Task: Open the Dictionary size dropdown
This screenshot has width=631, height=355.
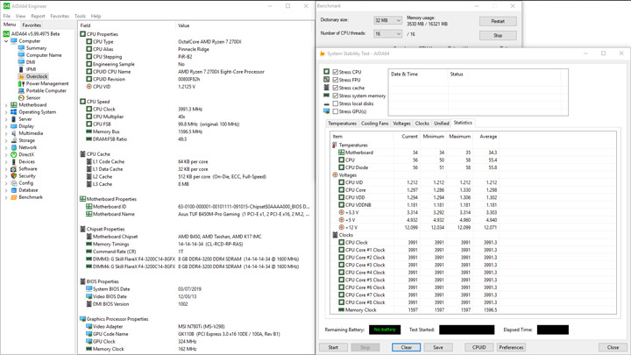Action: (x=387, y=20)
